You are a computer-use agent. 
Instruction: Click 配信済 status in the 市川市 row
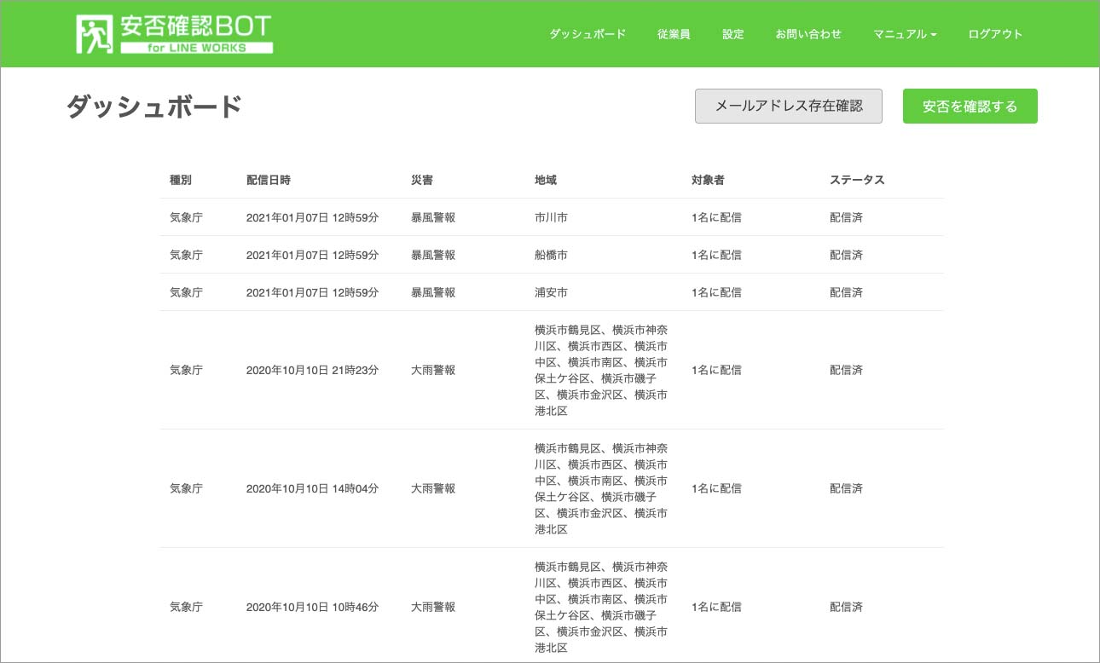point(846,217)
